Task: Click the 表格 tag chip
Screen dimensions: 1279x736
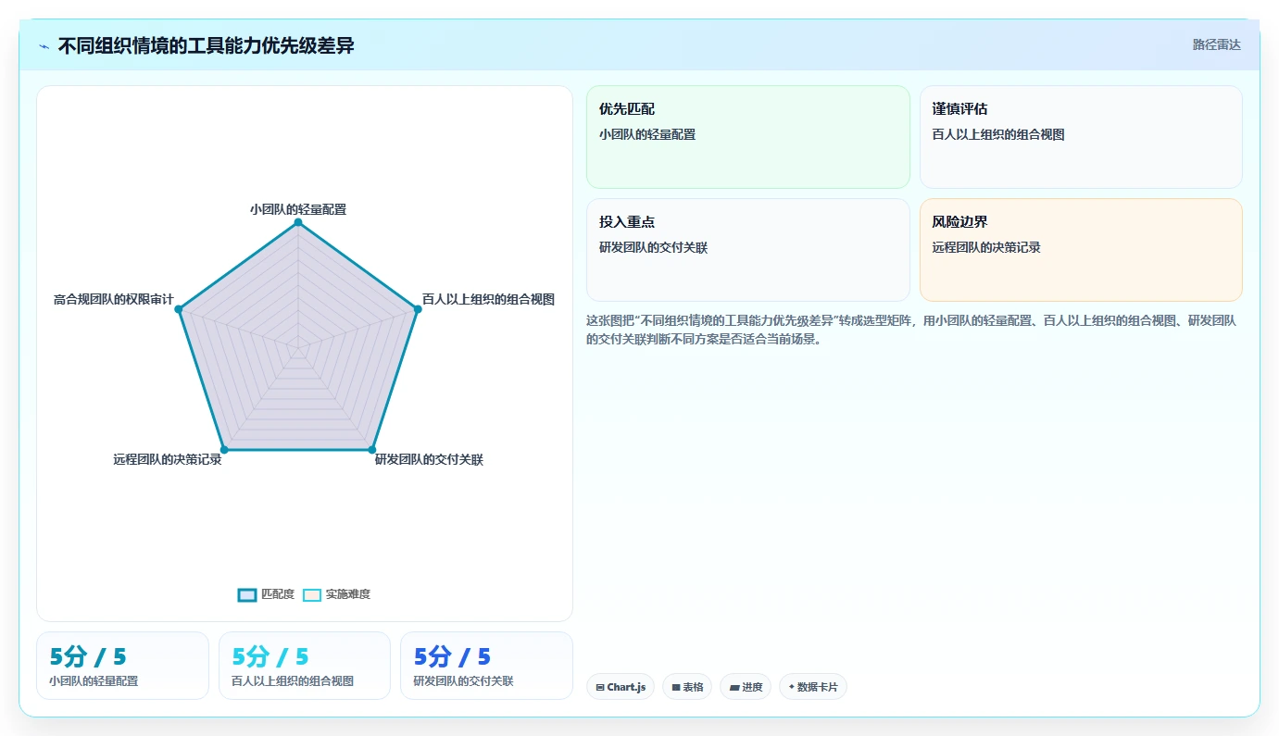Action: (x=687, y=687)
